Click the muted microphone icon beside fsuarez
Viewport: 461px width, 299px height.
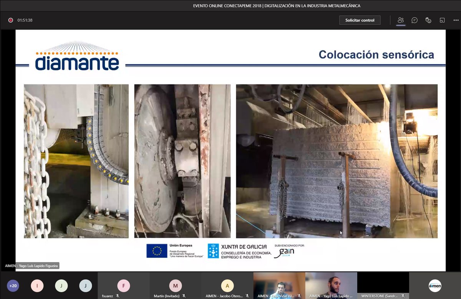[118, 296]
